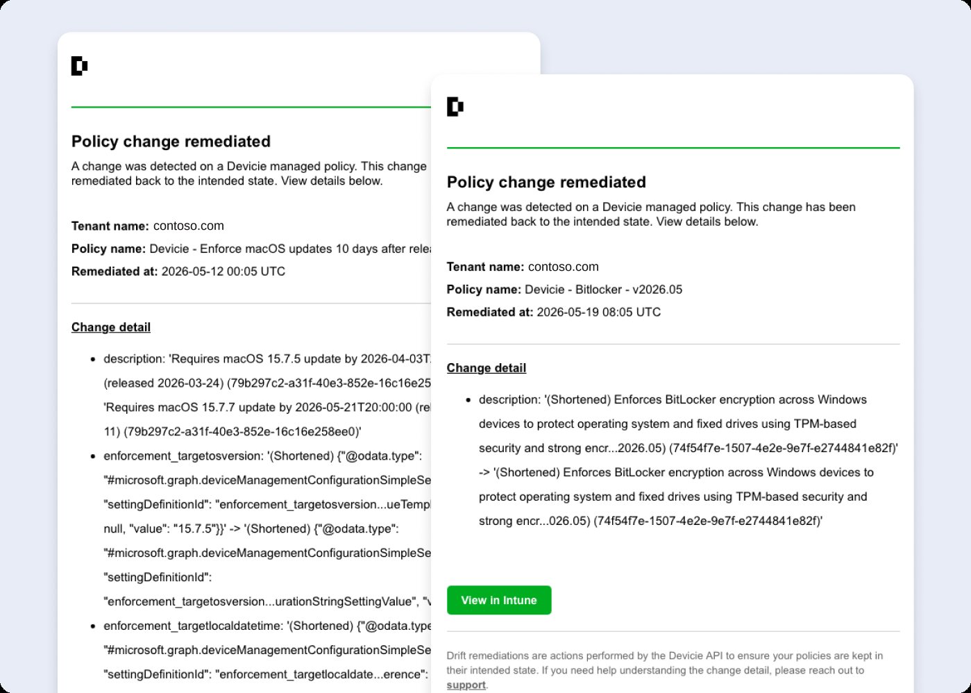Select timestamp 2026-05-12 00:05 UTC

pos(223,272)
